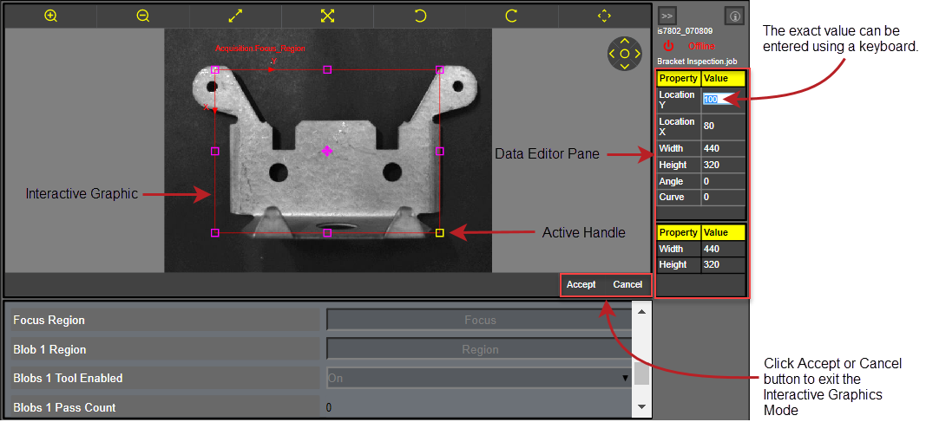The image size is (926, 422).
Task: Rotate image clockwise
Action: tap(511, 16)
